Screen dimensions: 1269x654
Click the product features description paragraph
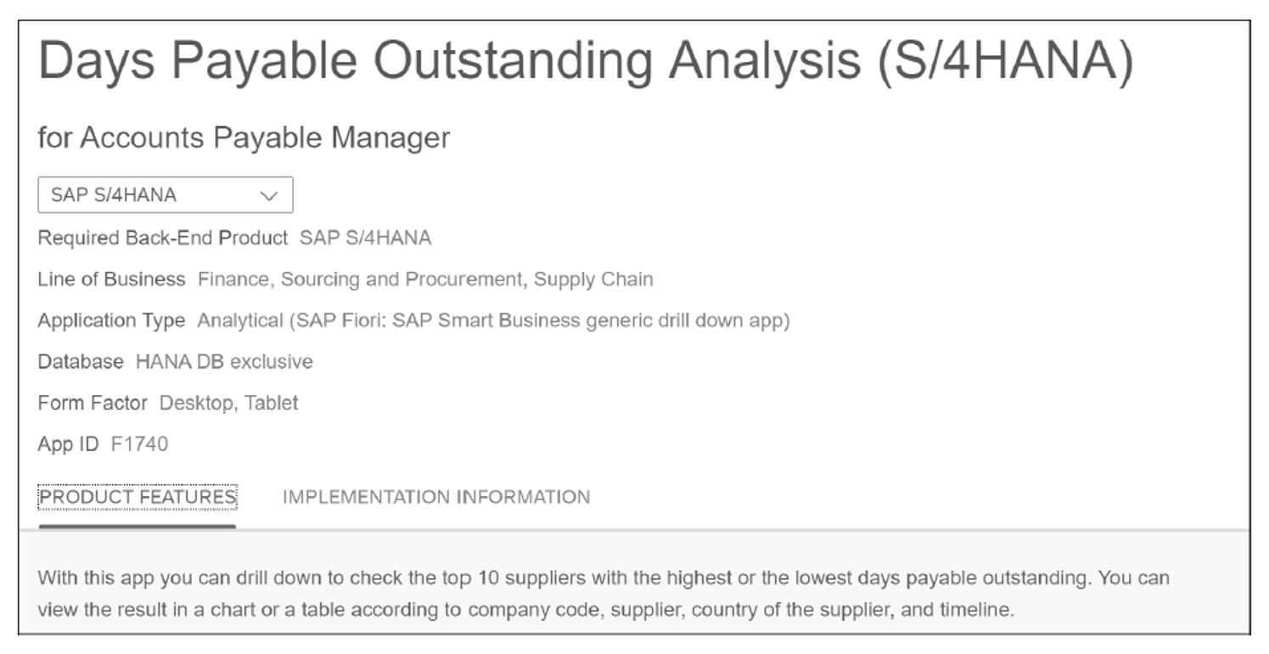[604, 594]
